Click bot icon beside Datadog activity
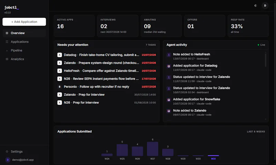This screenshot has width=276, height=165. tap(169, 66)
